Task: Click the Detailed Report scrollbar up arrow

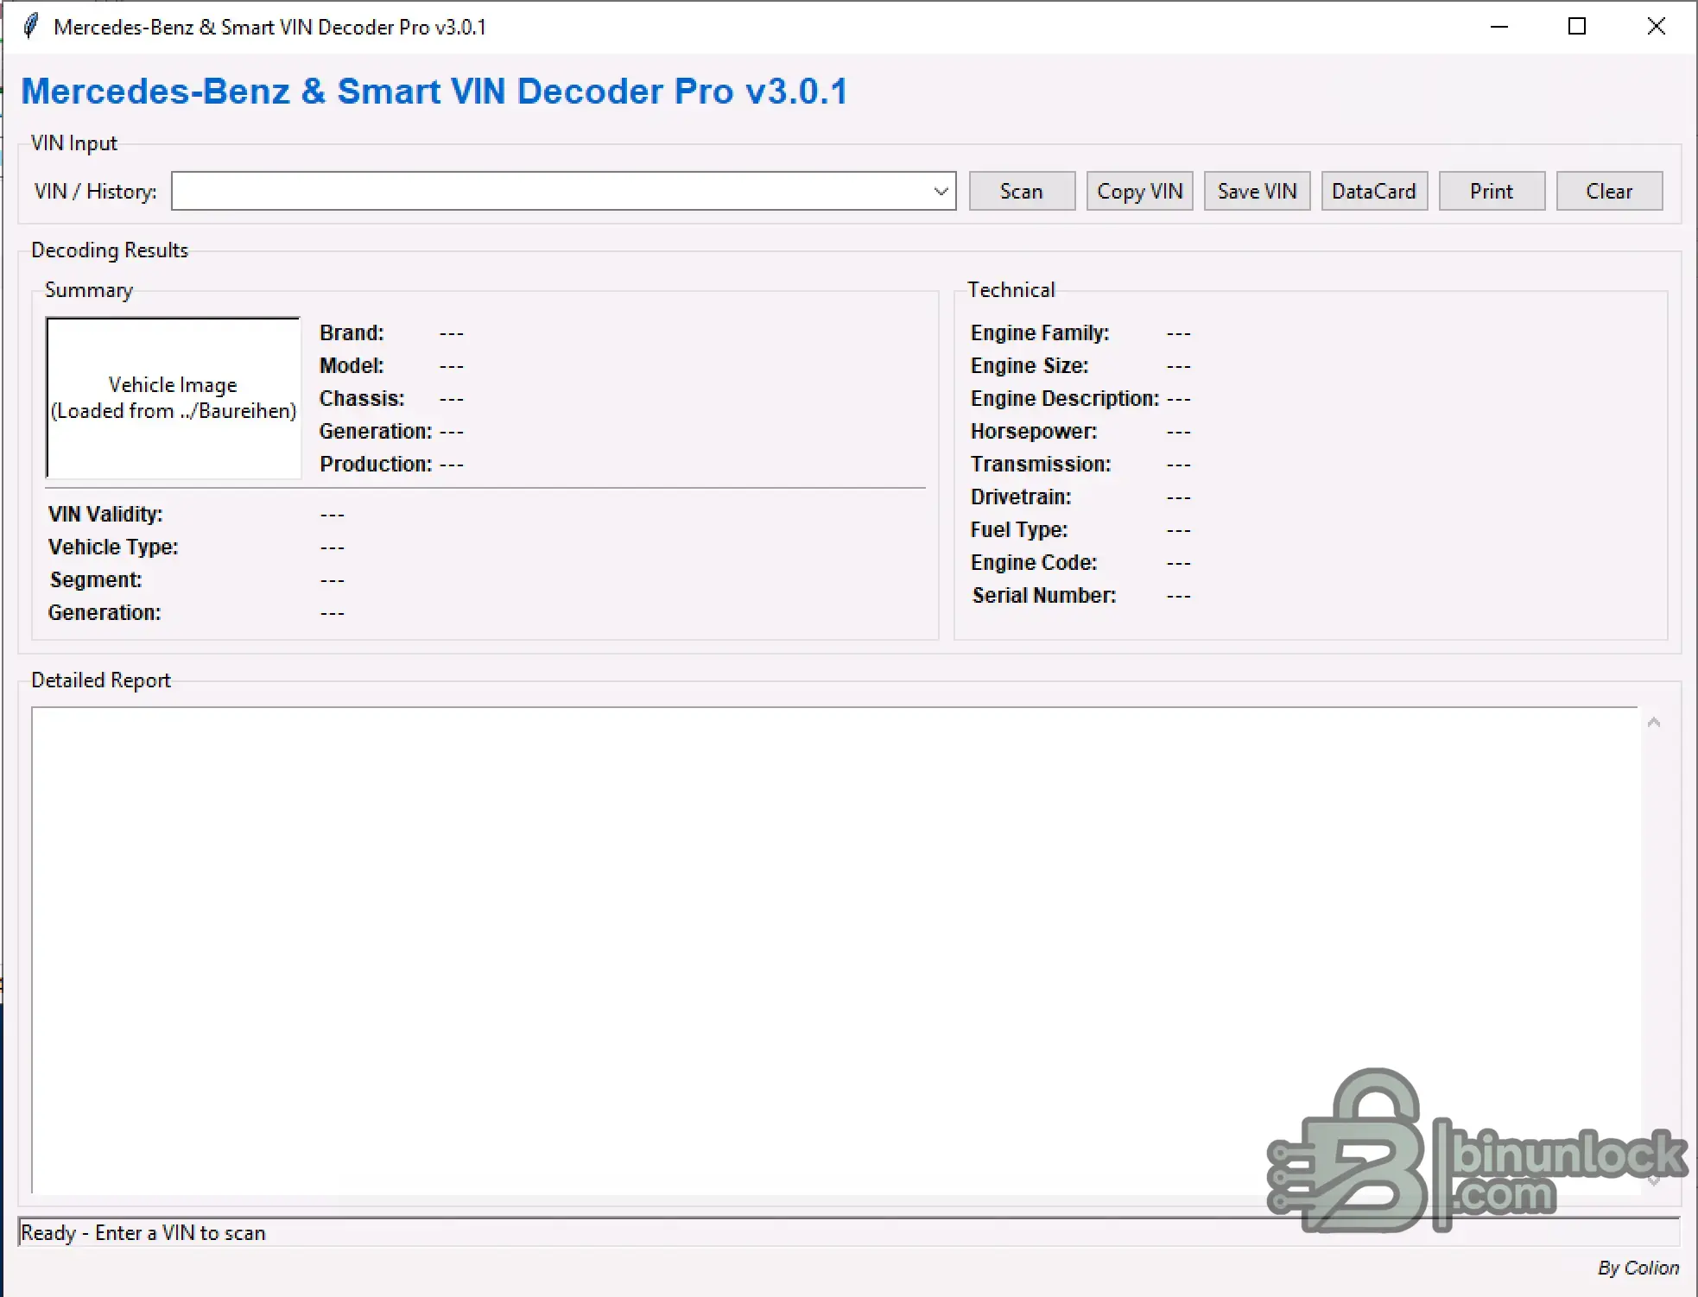Action: (1654, 722)
